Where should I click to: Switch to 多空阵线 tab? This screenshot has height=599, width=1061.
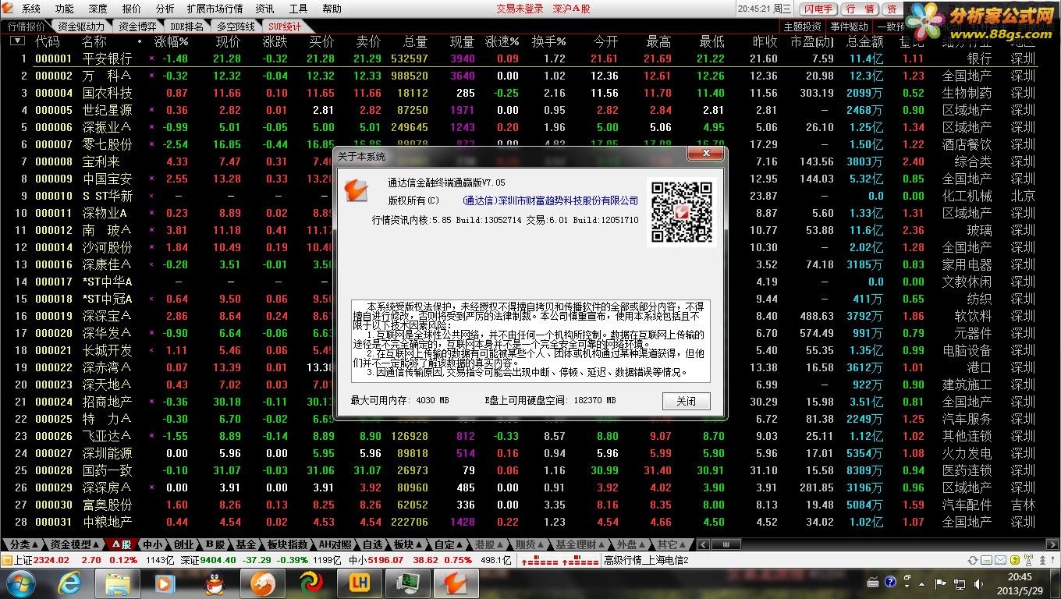click(x=236, y=26)
